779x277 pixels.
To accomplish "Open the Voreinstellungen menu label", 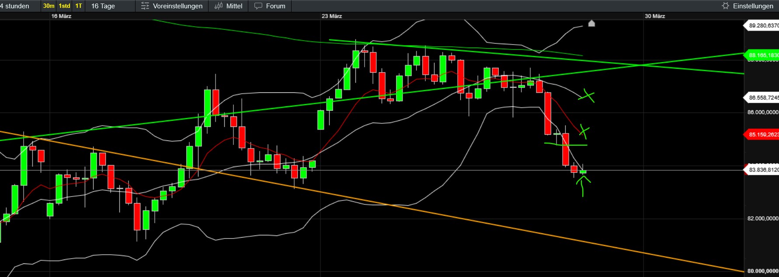I will point(178,6).
